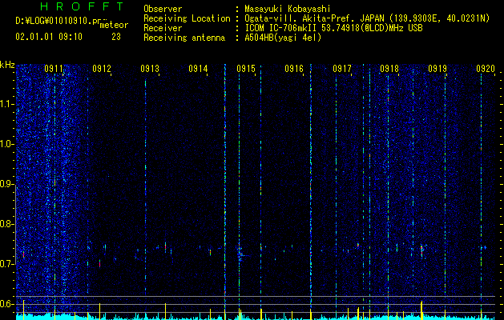This screenshot has height=320, width=504.
Task: Click time marker 0912
Action: coord(102,68)
